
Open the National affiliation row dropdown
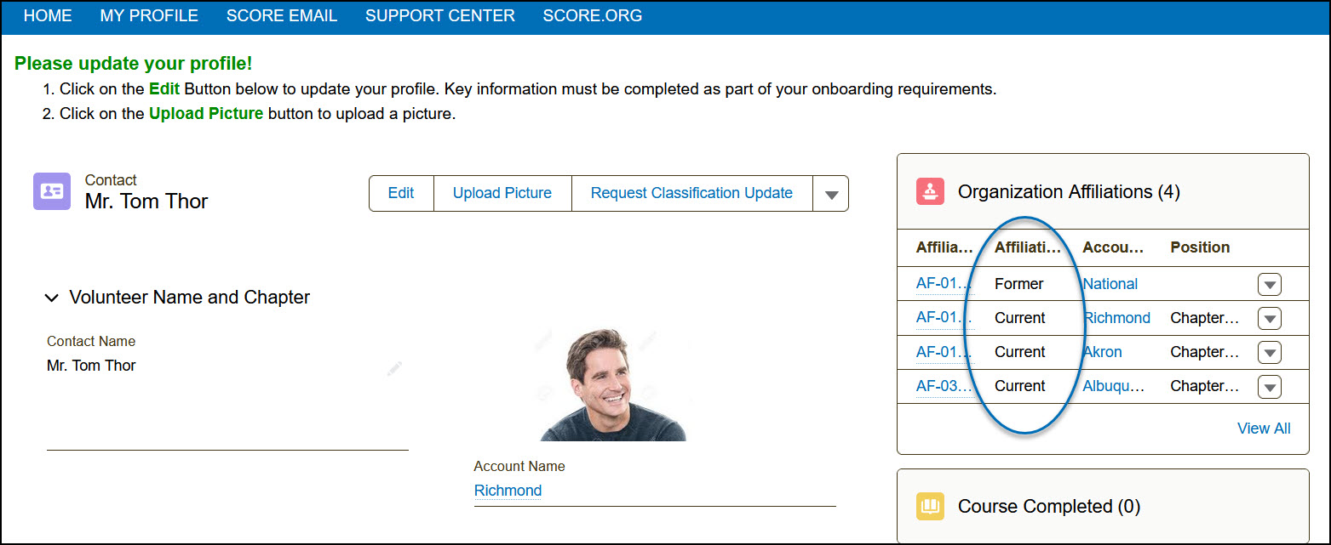(x=1269, y=285)
